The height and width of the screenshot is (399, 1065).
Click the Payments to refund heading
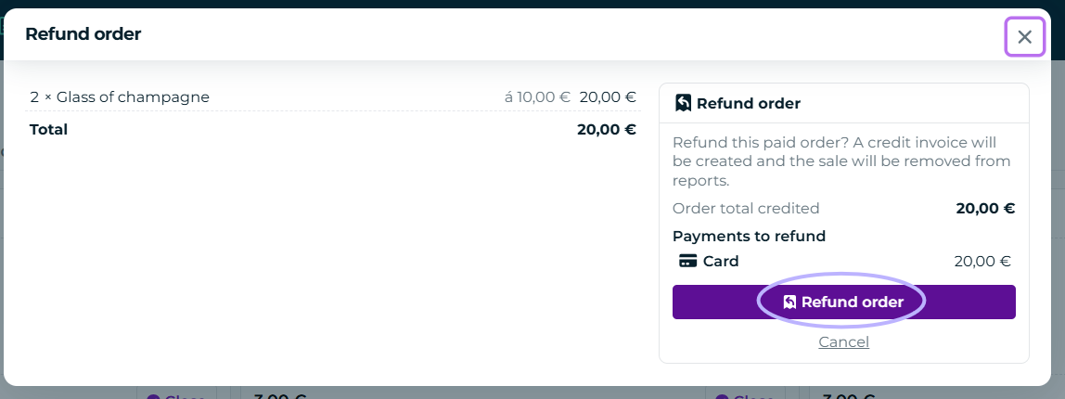[750, 236]
